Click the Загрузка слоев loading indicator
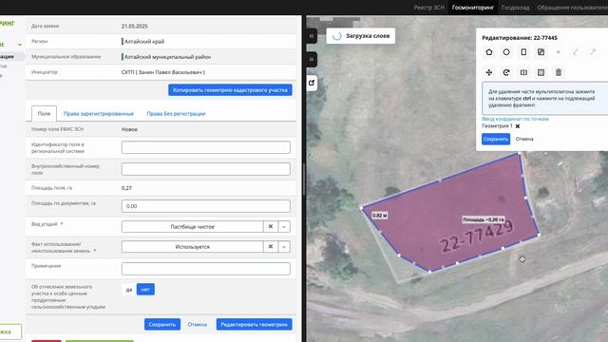Screen dimensions: 608x342 click(361, 36)
